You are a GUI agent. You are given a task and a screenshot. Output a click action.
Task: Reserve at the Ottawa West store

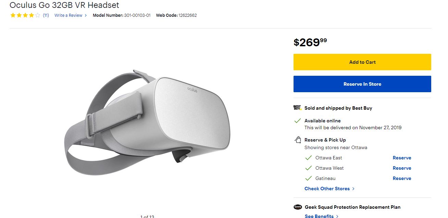[x=402, y=168]
